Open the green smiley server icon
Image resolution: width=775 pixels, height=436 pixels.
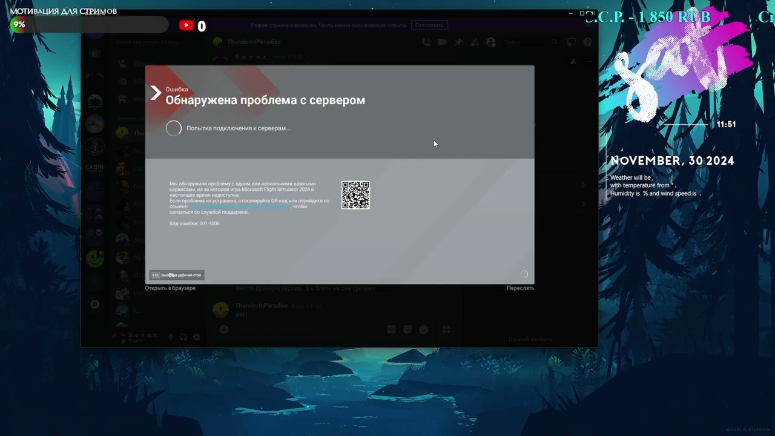(x=94, y=259)
